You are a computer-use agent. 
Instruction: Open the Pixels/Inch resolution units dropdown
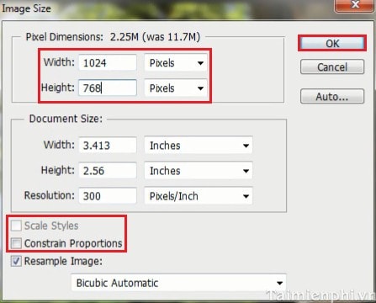[x=199, y=196]
